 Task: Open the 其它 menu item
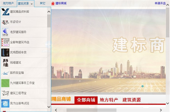pyautogui.click(x=42, y=3)
